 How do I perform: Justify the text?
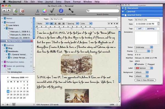click(x=59, y=24)
